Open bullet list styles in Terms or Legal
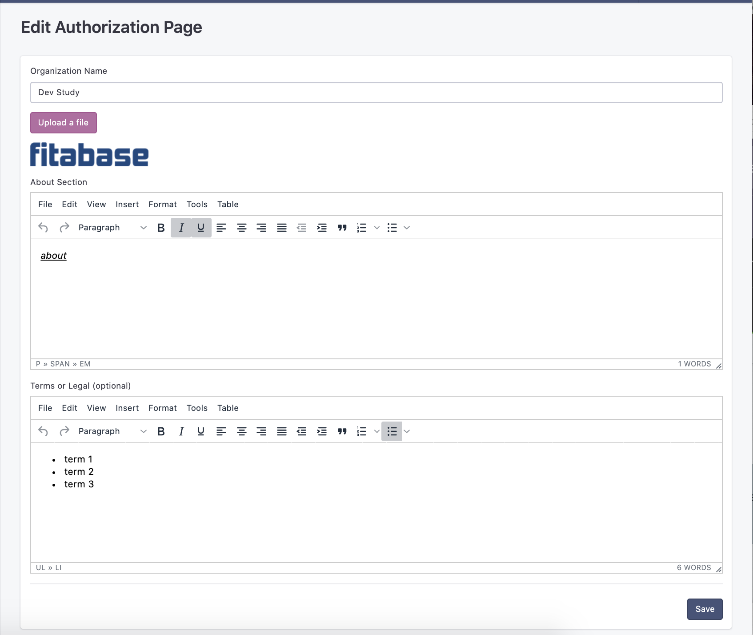 (407, 431)
